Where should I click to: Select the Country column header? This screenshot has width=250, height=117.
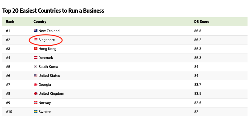(x=40, y=22)
